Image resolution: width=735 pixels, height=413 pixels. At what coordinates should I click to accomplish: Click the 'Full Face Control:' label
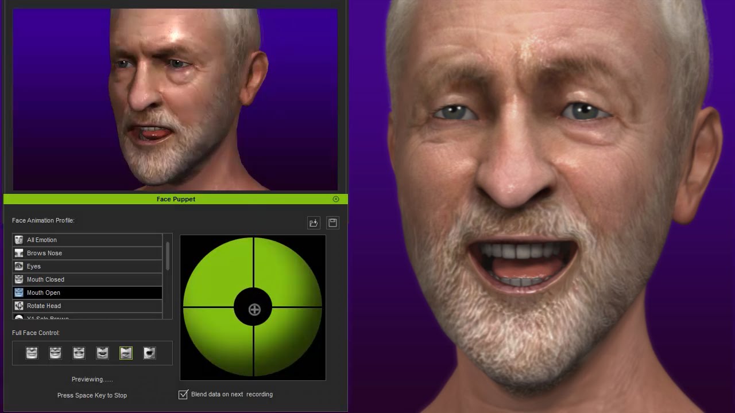36,333
